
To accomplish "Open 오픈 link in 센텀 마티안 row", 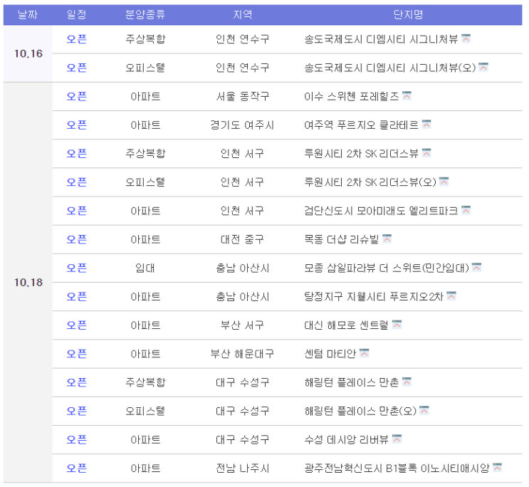I will coord(77,354).
